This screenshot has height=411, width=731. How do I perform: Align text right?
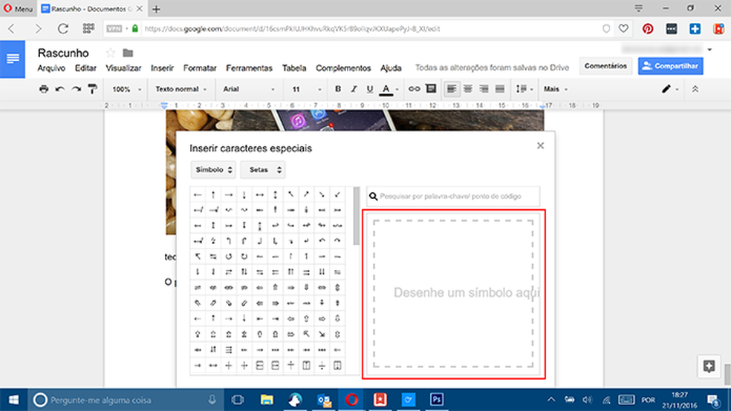click(x=484, y=89)
